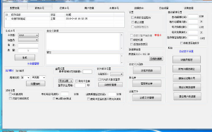Viewport: 212px width, 132px height.
Task: Check the 绑定机器 option
Action: [132, 40]
